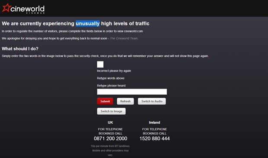Submit the security check answer
Screen dimensions: 268x158
[105, 101]
